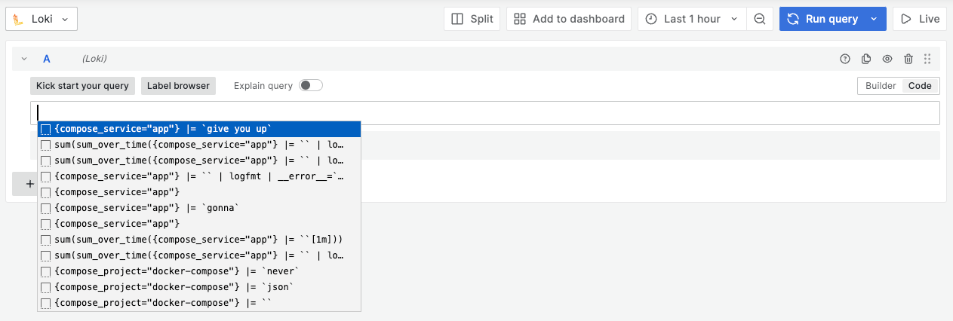953x321 pixels.
Task: Open the Label browser
Action: coord(178,86)
